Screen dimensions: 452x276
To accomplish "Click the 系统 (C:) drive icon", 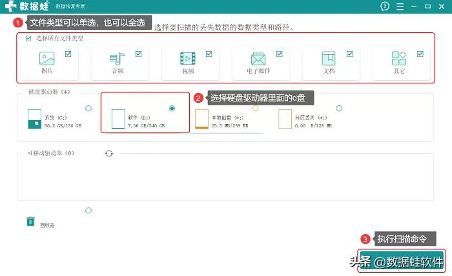I will point(35,119).
